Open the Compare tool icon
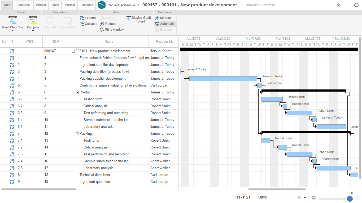This screenshot has width=362, height=203. [x=33, y=20]
